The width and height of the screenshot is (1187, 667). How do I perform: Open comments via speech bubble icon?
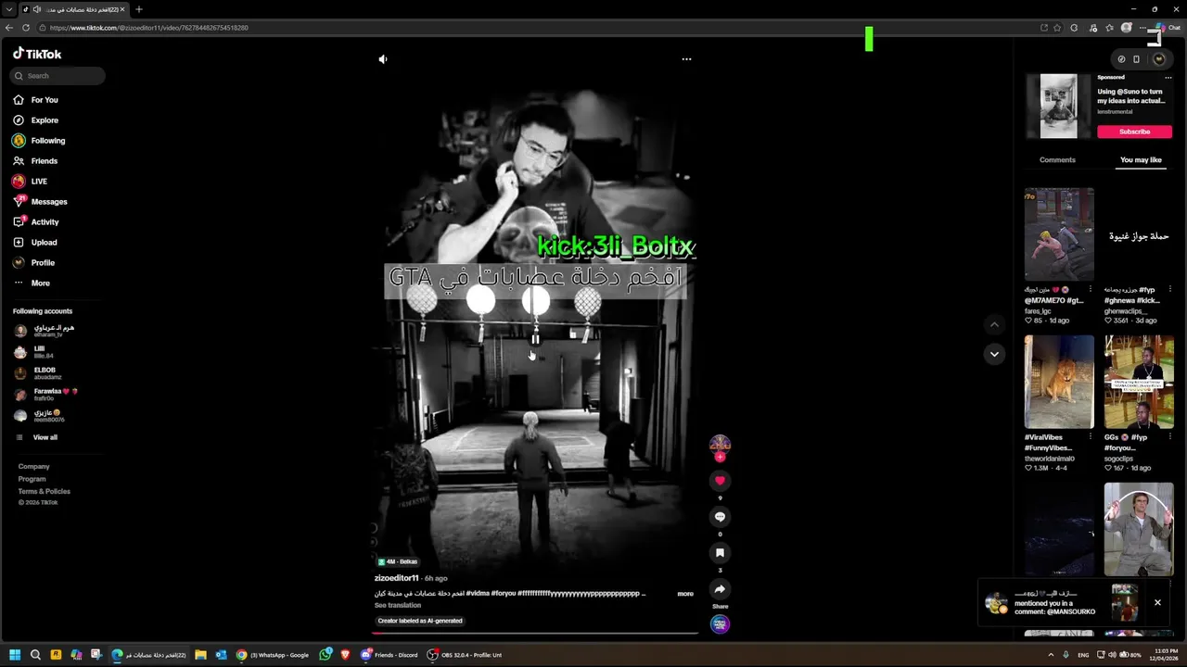[x=720, y=516]
